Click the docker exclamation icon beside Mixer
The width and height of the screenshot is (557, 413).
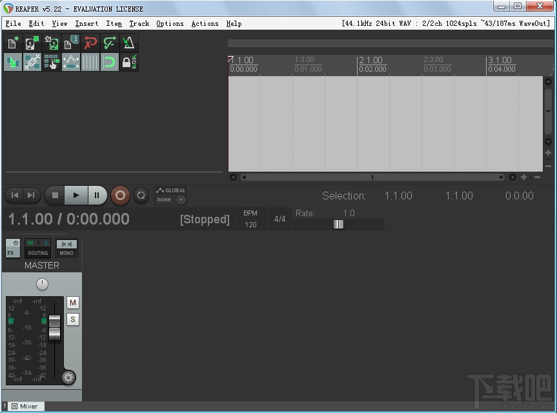[x=5, y=406]
